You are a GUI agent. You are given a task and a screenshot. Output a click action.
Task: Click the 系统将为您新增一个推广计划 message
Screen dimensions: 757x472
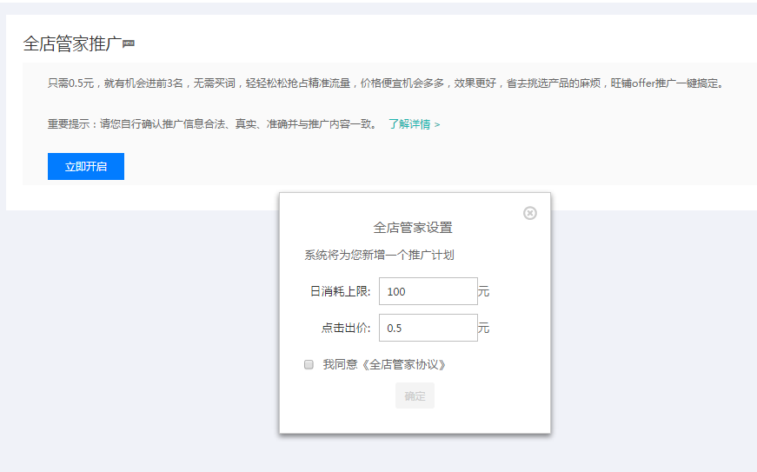379,256
